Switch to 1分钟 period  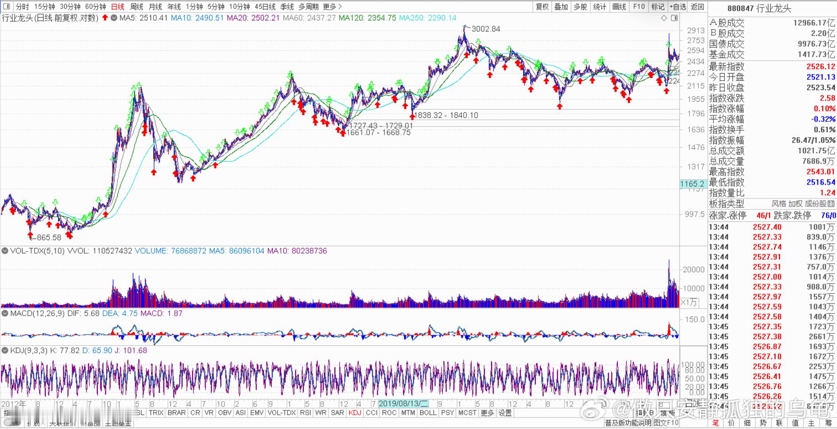coord(194,7)
